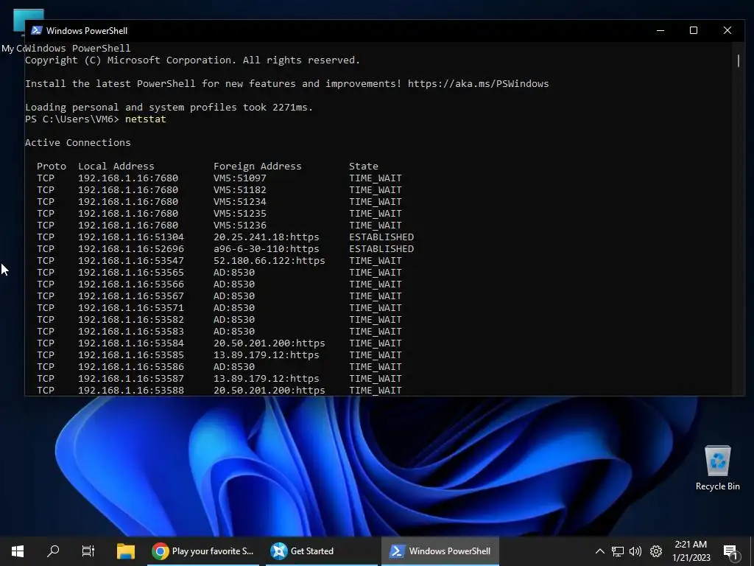Image resolution: width=754 pixels, height=566 pixels.
Task: Click local address 192.168.1.16:53588
Action: (x=131, y=391)
